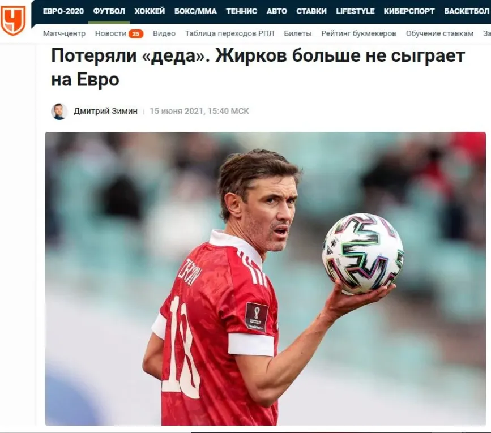Open the АВТО section
Viewport: 491px width, 433px height.
click(276, 11)
